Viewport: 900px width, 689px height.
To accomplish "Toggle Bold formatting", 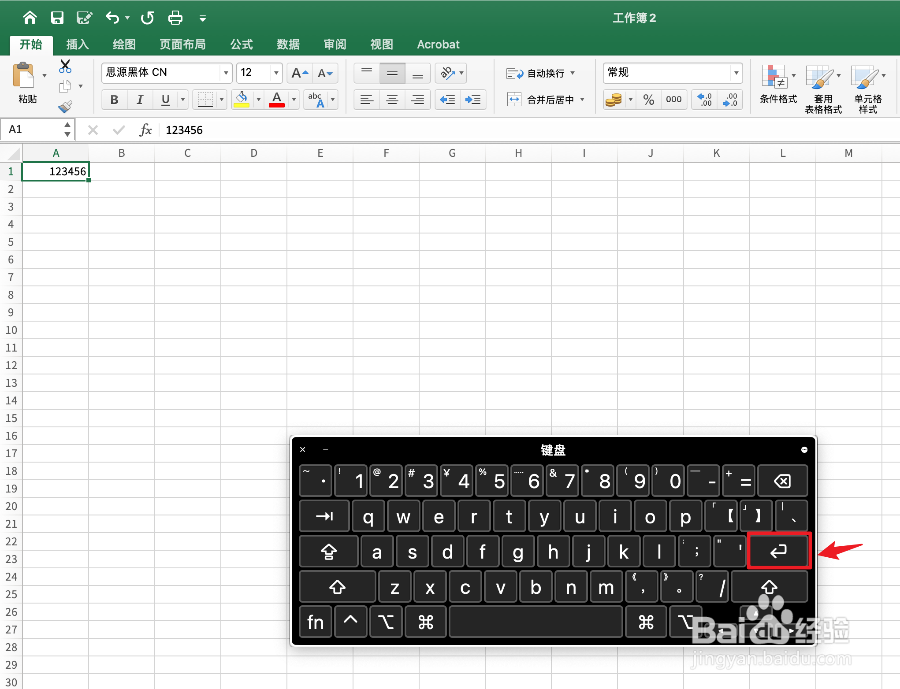I will tap(115, 100).
